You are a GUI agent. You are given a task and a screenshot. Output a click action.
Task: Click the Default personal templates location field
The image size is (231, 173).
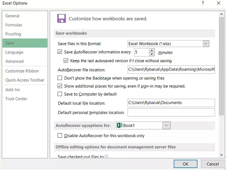(171, 112)
